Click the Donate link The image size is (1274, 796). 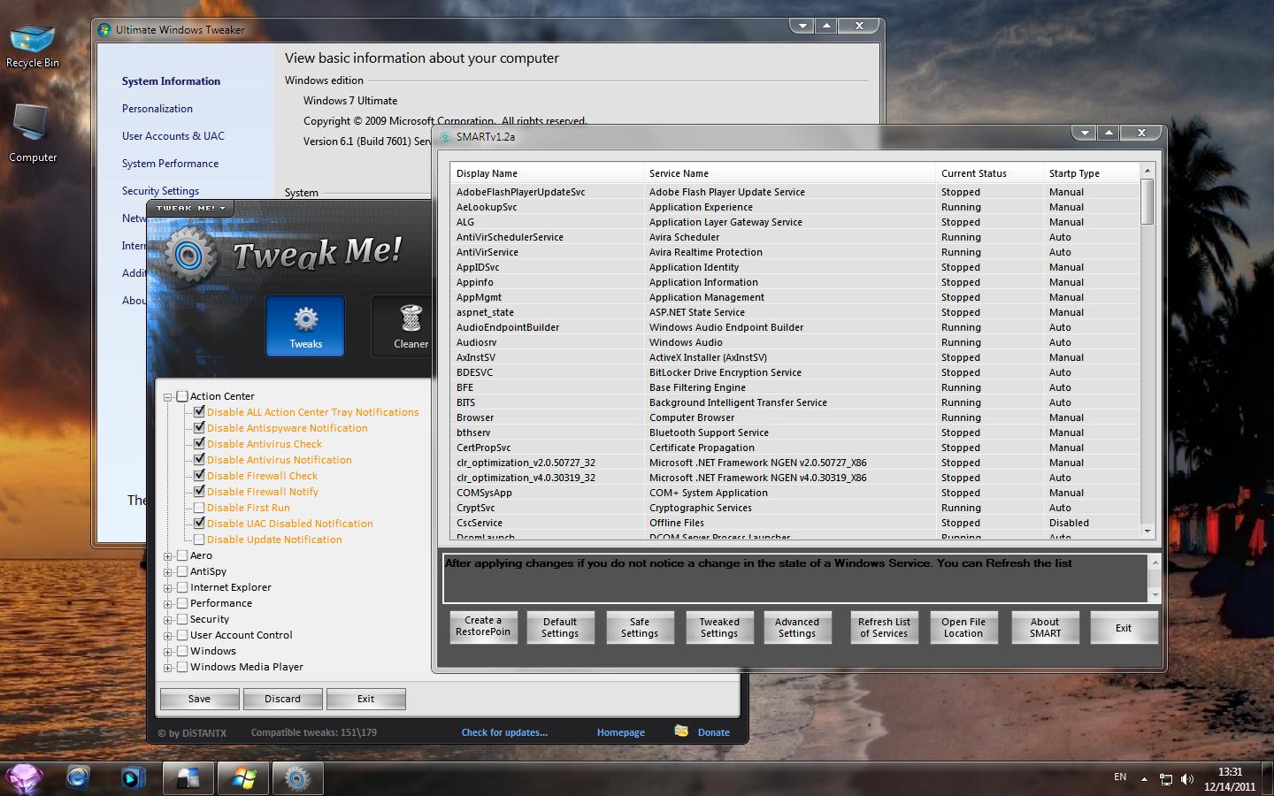(x=713, y=732)
